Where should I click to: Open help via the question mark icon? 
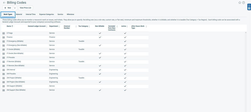pyautogui.click(x=244, y=3)
